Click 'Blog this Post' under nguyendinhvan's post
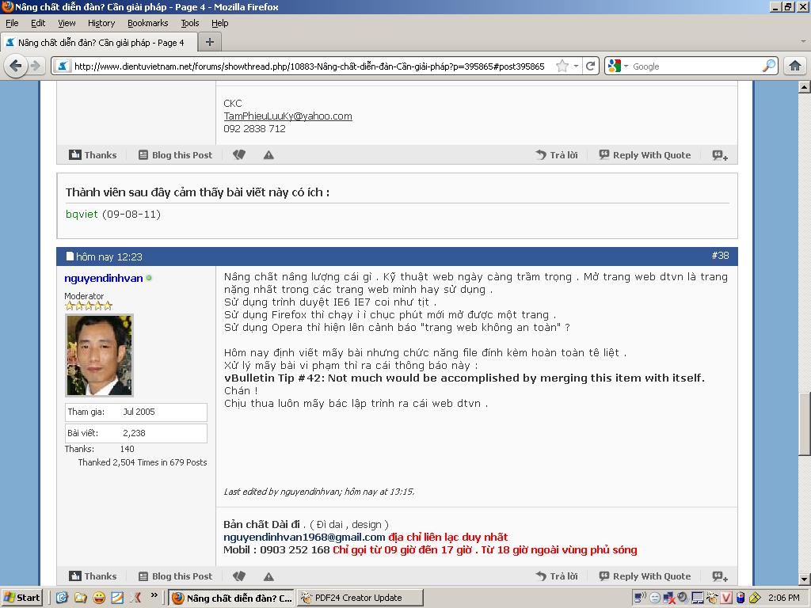This screenshot has height=608, width=811. (x=175, y=576)
